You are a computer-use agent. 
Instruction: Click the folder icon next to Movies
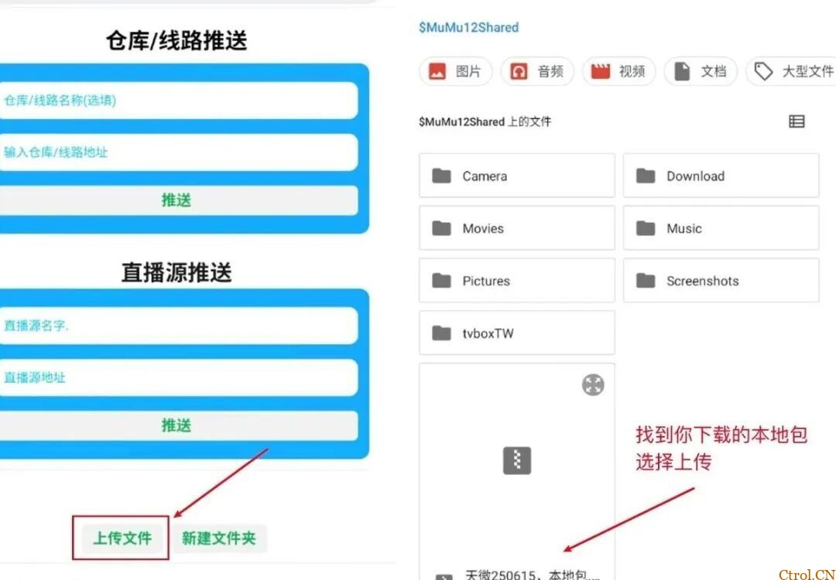coord(441,228)
